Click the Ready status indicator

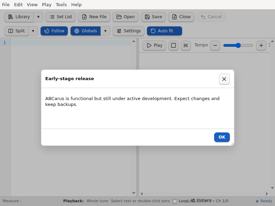pos(264,201)
